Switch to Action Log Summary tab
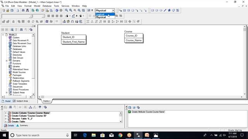248x139 pixels. click(22, 125)
